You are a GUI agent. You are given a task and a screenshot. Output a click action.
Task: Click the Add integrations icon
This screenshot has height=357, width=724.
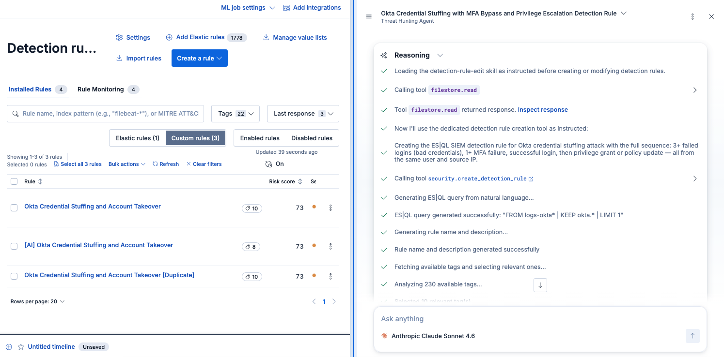click(286, 8)
